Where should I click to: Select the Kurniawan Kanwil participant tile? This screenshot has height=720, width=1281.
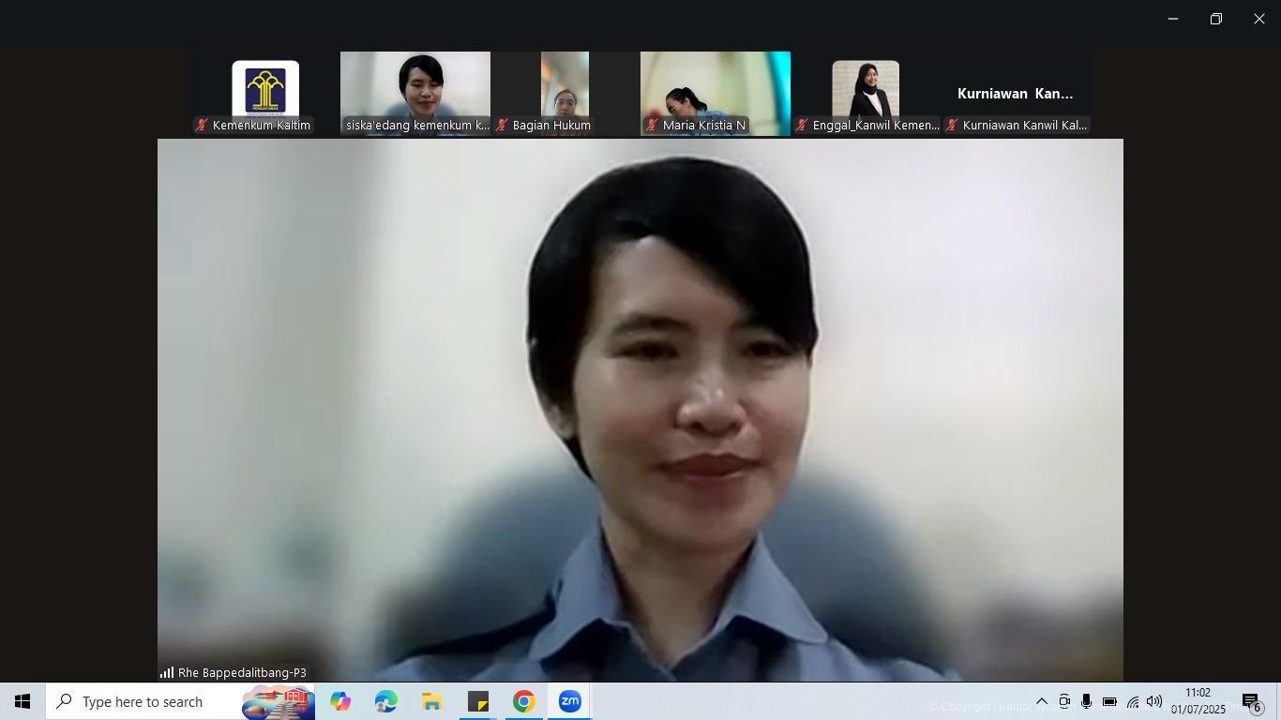1016,94
